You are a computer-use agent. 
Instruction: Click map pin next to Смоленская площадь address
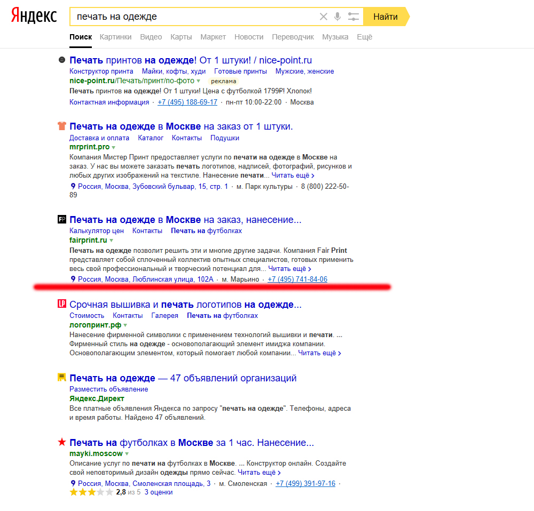click(73, 483)
